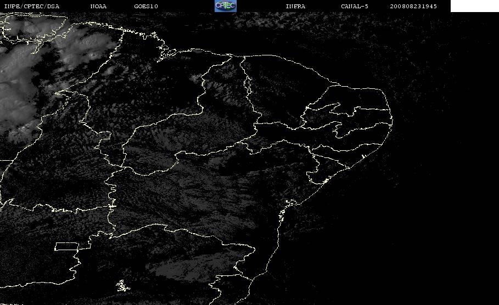The height and width of the screenshot is (305, 499).
Task: Click the 200808231945 timestamp
Action: [413, 6]
